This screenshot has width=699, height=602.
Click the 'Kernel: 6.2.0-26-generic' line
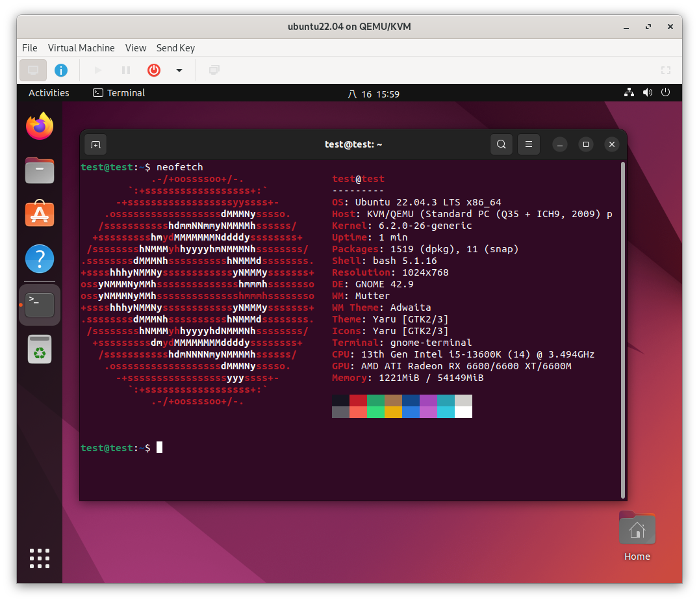(x=401, y=226)
